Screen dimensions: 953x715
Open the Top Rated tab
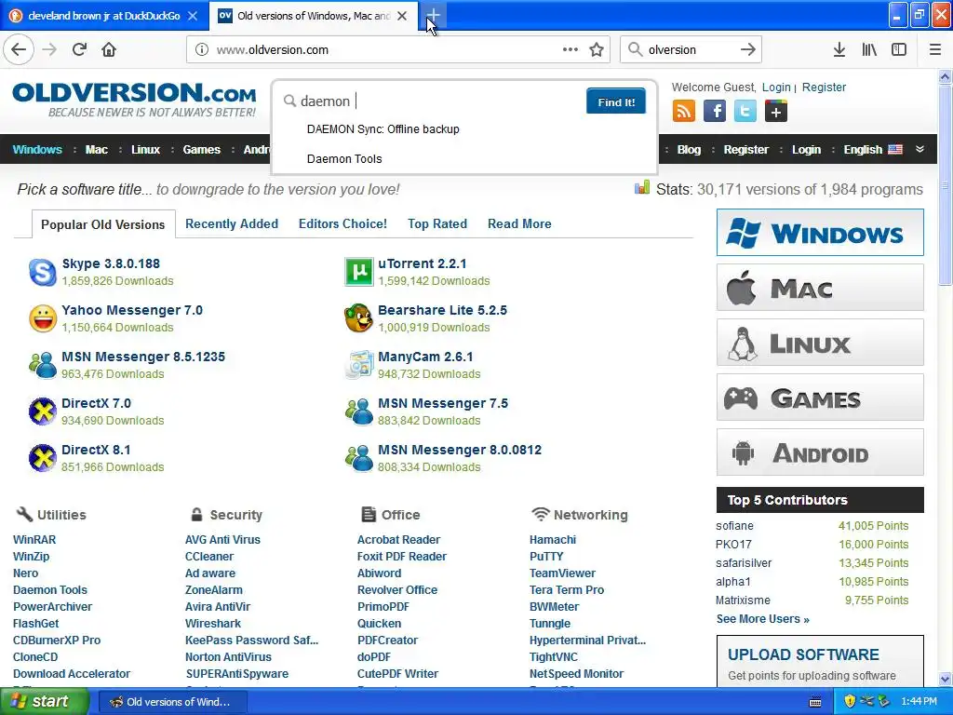point(437,223)
